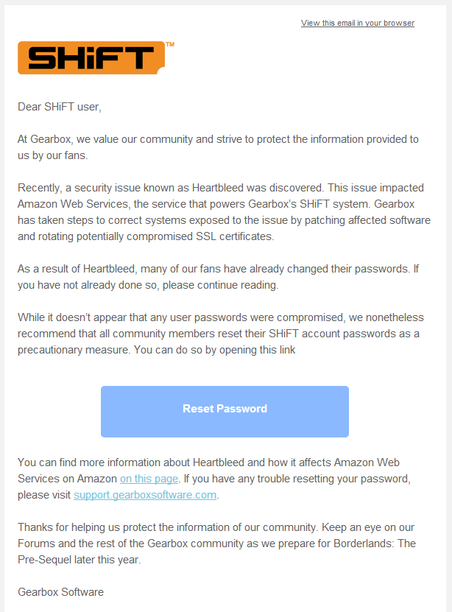Viewport: 452px width, 612px height.
Task: Click the blue Reset Password button
Action: pyautogui.click(x=225, y=412)
